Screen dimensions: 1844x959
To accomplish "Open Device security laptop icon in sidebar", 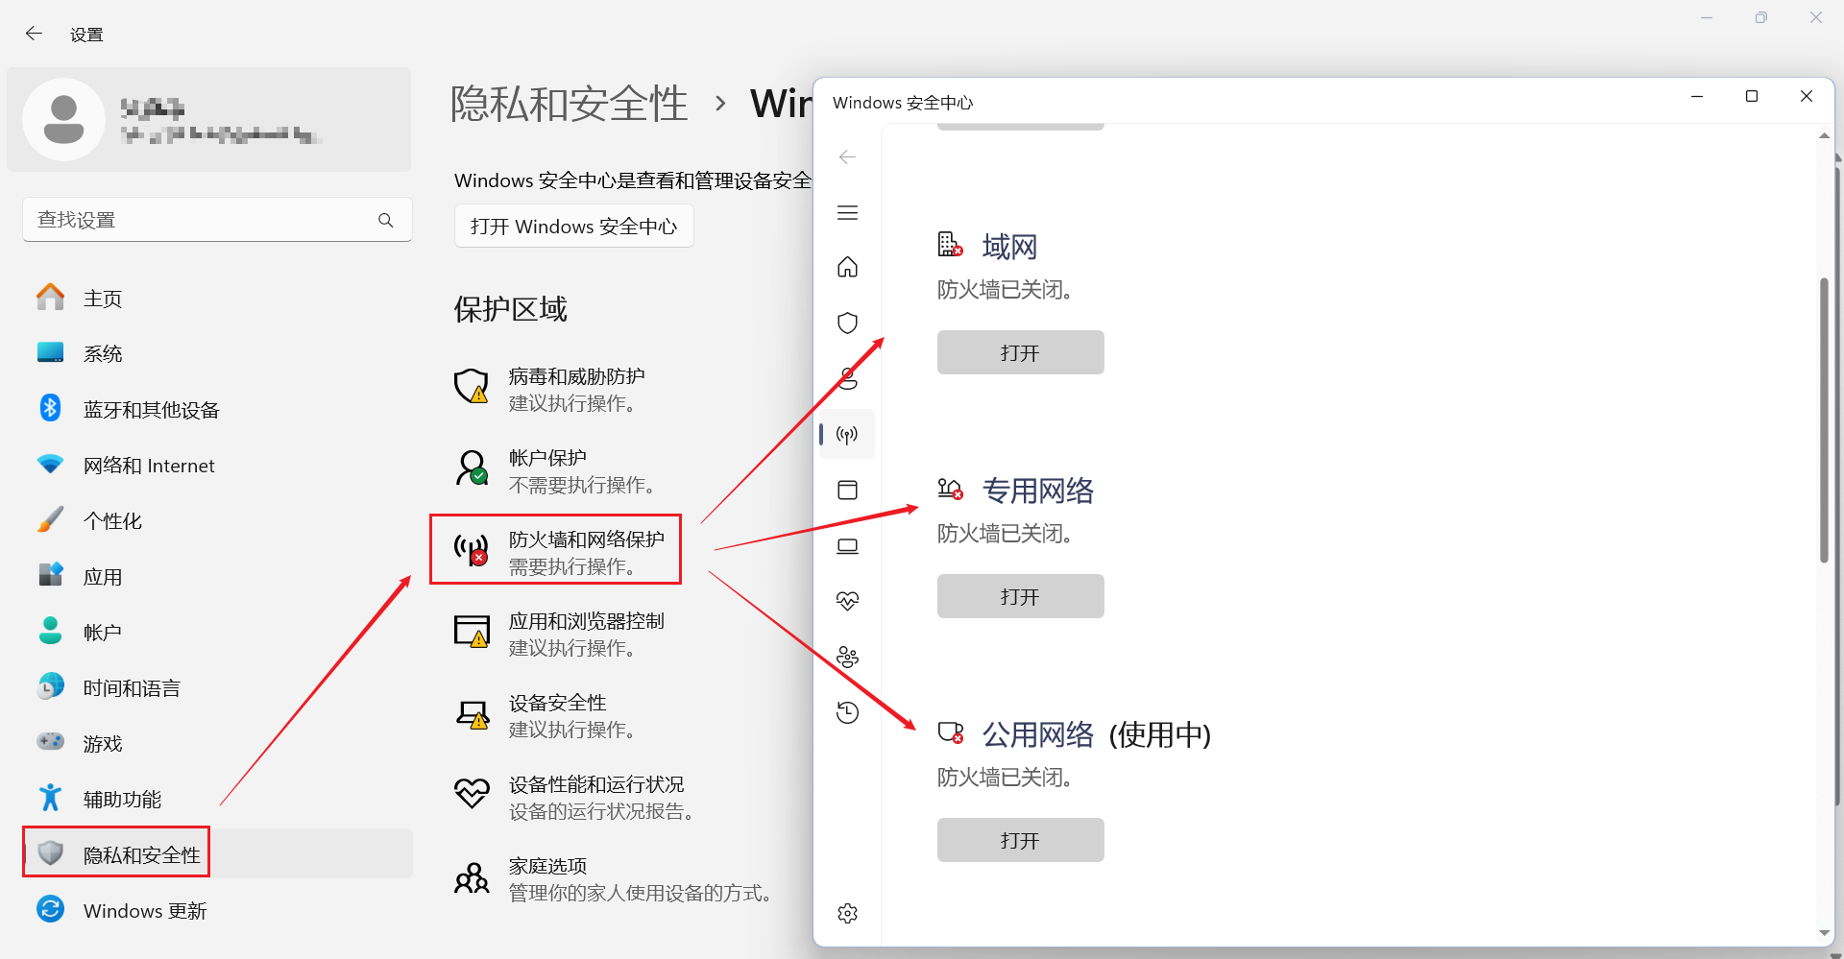I will (847, 545).
